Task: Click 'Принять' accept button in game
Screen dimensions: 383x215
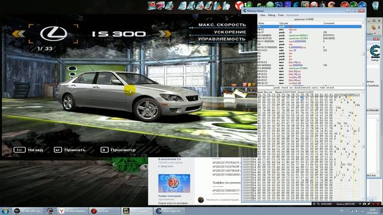Action: coord(69,150)
